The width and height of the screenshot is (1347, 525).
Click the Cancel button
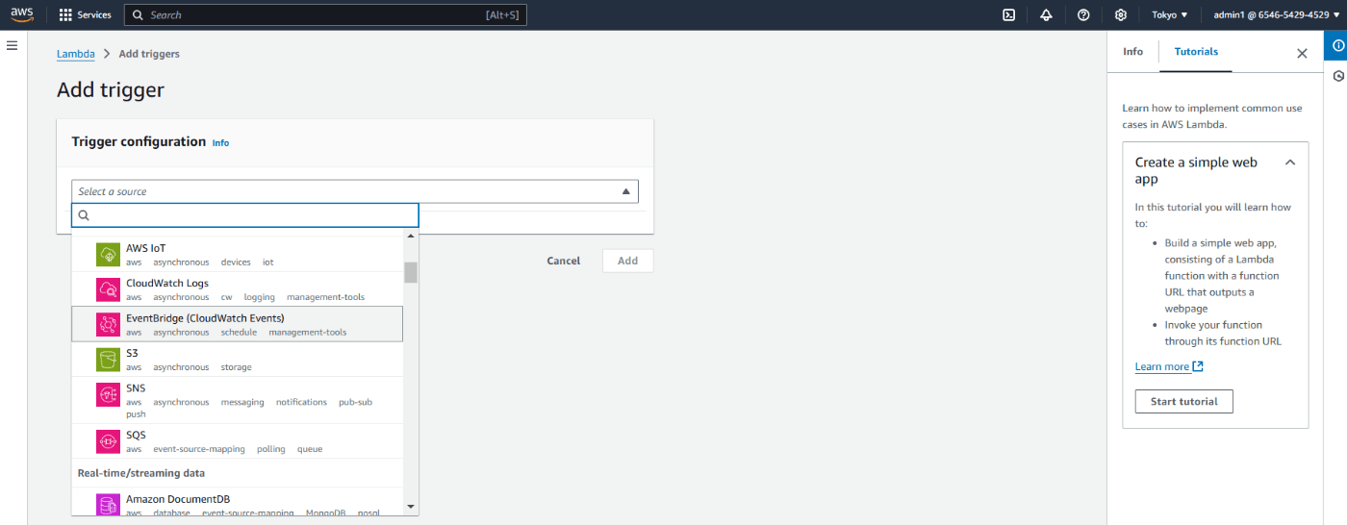564,261
